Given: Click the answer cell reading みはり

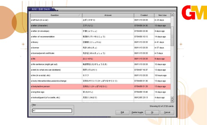Looking at the screenshot, I should [x=108, y=98].
